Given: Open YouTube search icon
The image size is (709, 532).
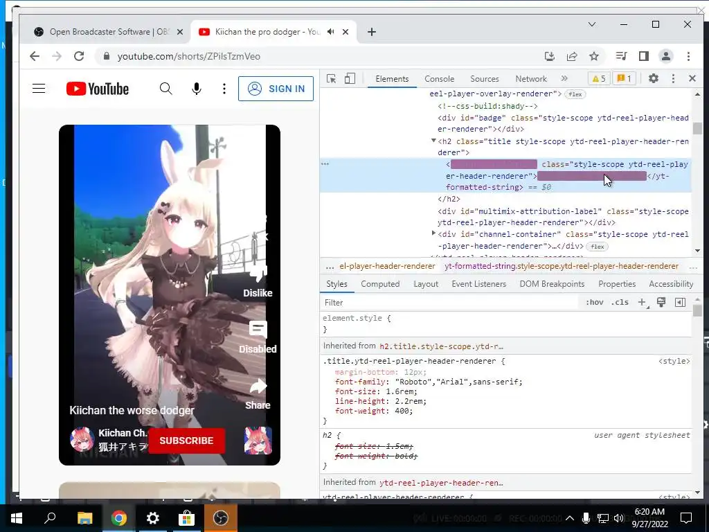Looking at the screenshot, I should click(x=166, y=89).
